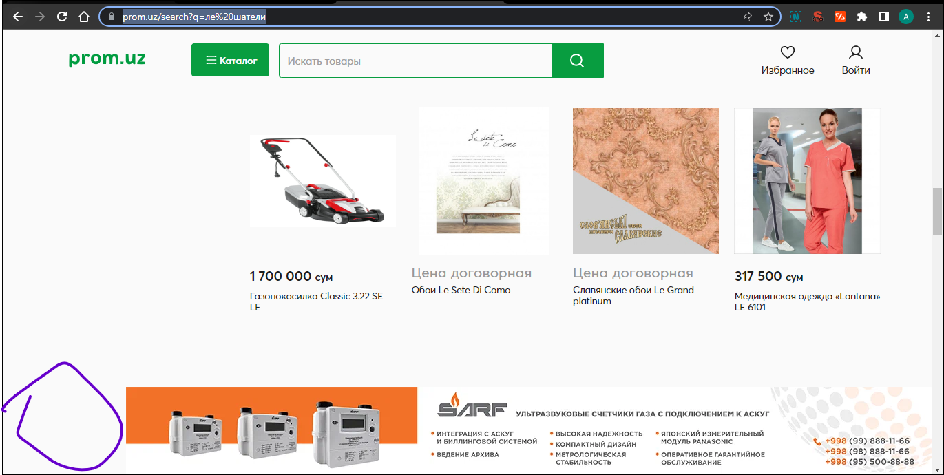The width and height of the screenshot is (944, 475).
Task: Toggle the browser side panel icon
Action: 884,17
